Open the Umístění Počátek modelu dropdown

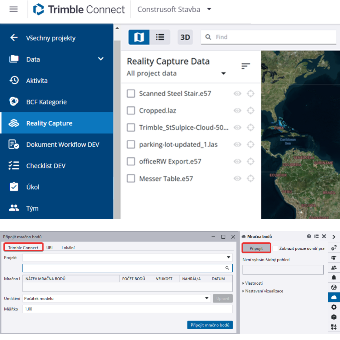tap(116, 298)
